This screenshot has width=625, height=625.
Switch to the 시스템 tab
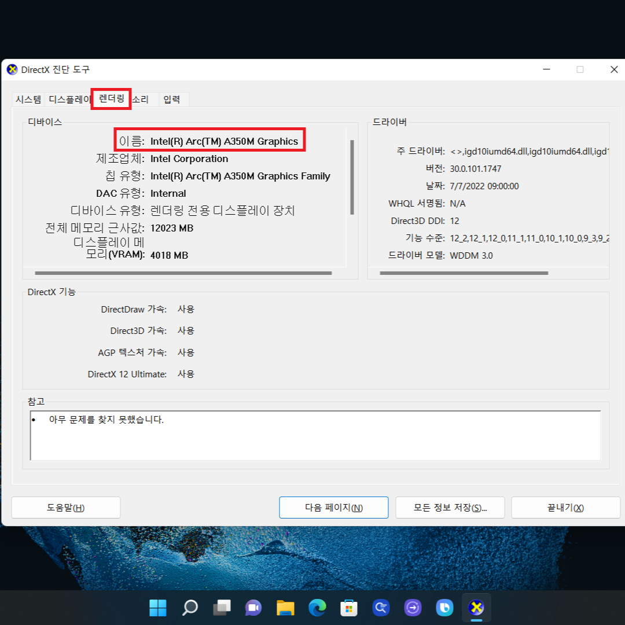coord(28,100)
